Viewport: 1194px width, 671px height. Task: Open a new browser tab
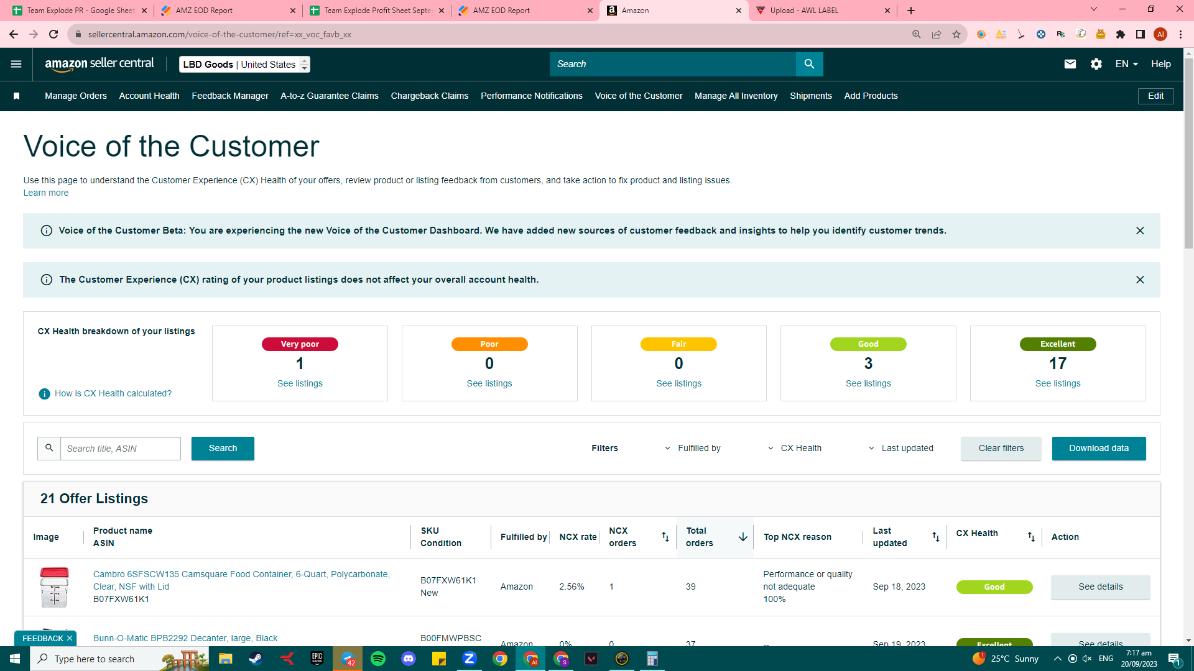911,11
